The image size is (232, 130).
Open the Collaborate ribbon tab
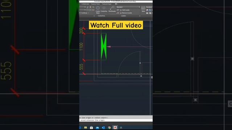click(85, 4)
